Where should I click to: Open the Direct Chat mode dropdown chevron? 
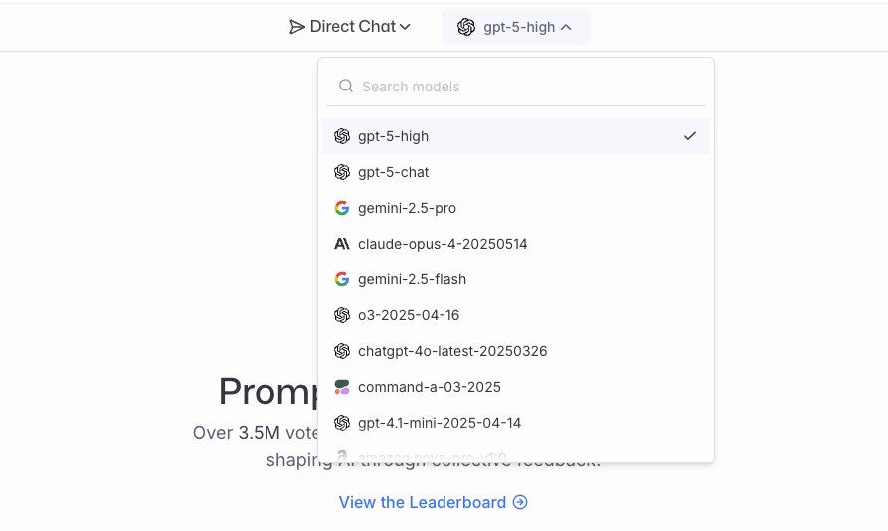pyautogui.click(x=405, y=27)
